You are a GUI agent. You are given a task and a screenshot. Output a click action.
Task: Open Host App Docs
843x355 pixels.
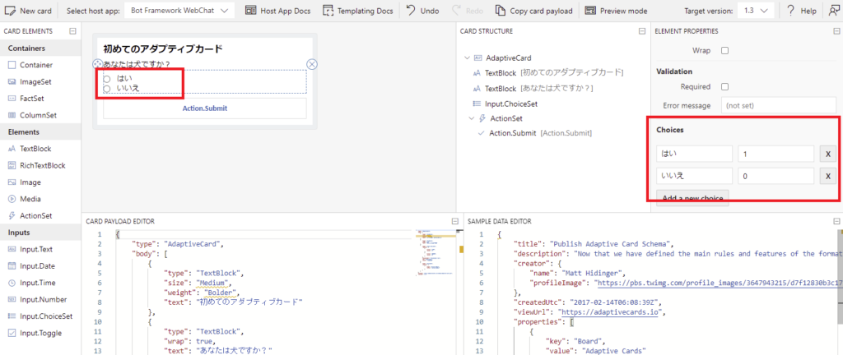[279, 10]
